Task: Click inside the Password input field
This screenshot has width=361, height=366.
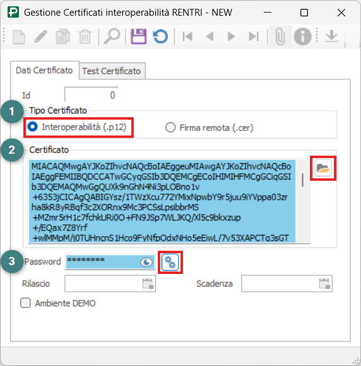Action: pyautogui.click(x=103, y=262)
